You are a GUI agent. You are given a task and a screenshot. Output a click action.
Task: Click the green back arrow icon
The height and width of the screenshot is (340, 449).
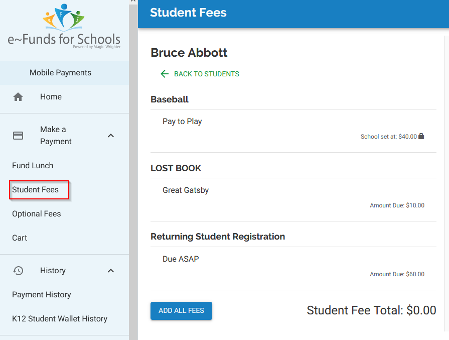[x=165, y=74]
